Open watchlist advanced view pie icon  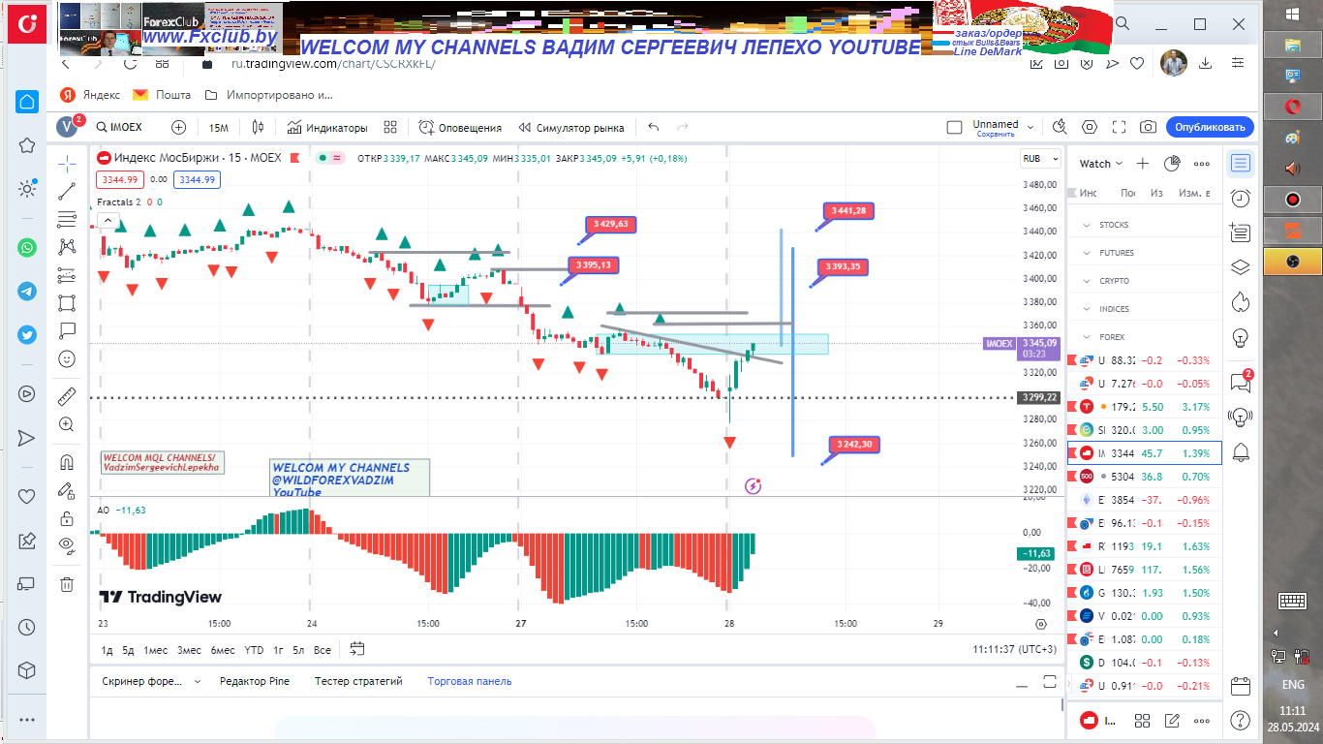1172,164
